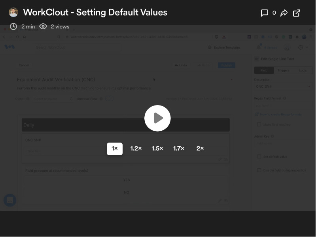Play the WorkClout video
This screenshot has width=316, height=237.
pos(157,118)
